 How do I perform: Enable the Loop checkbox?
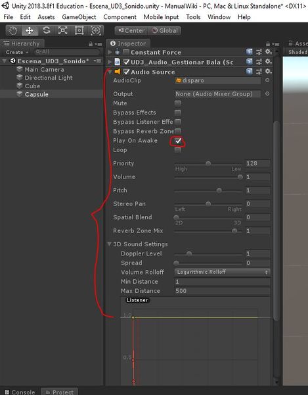coord(177,150)
